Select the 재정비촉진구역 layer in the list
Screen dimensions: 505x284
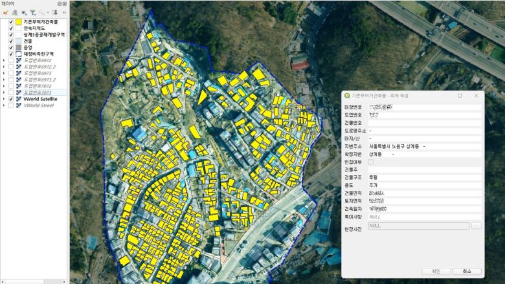(x=38, y=54)
